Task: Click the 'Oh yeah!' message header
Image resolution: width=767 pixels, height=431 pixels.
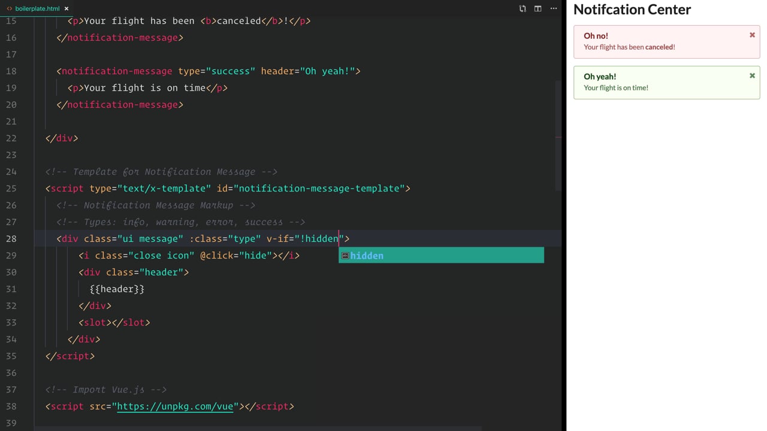Action: click(x=600, y=77)
